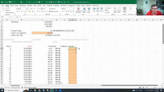The height and width of the screenshot is (92, 164).
Task: Open the Fill dropdown
Action: click(x=107, y=10)
